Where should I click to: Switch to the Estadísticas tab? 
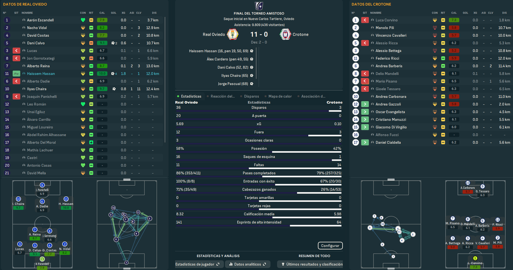190,96
